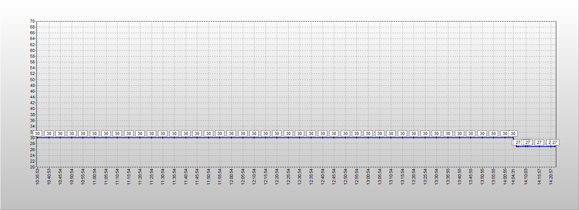Click the data point marker at 12:10:54
The width and height of the screenshot is (579, 210).
(x=254, y=138)
